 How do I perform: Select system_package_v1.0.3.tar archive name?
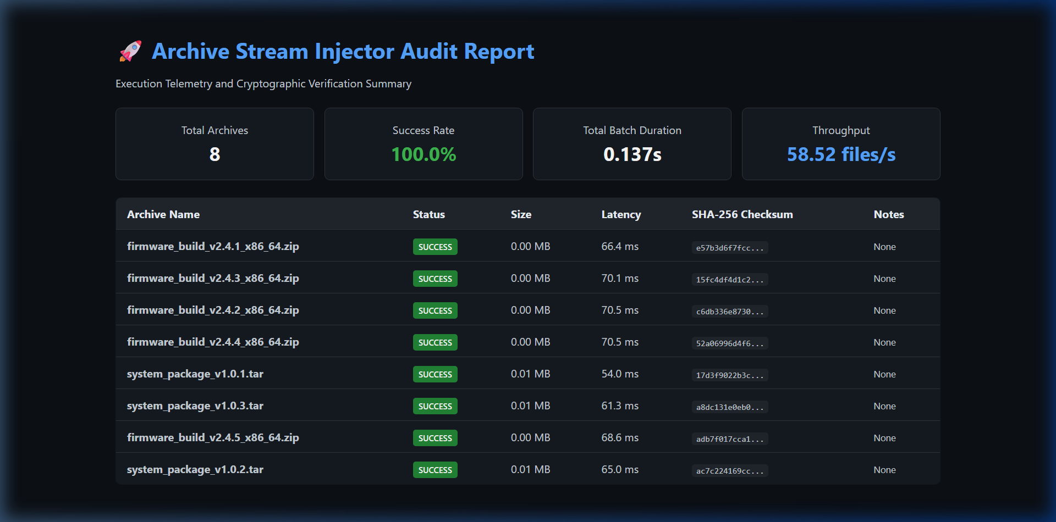tap(195, 406)
